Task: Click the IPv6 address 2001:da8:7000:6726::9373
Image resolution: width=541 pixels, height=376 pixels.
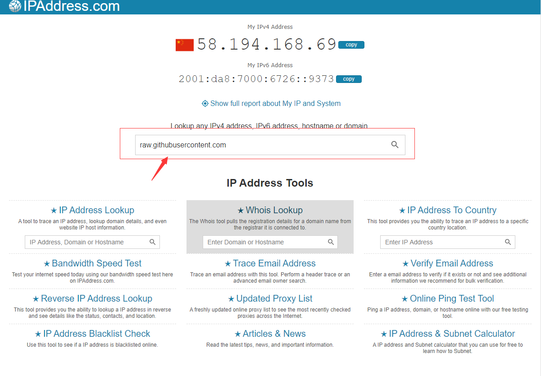Action: click(256, 79)
